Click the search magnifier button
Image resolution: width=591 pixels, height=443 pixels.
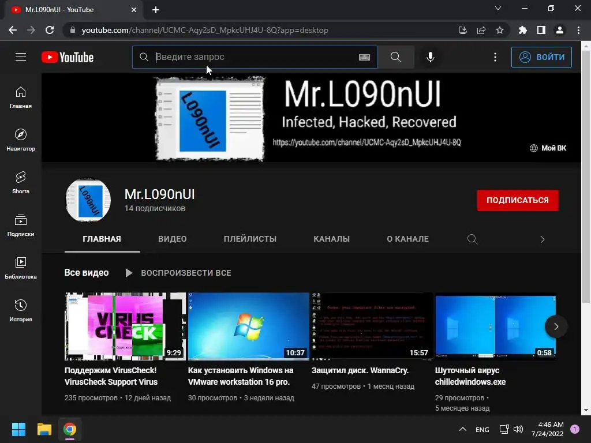pos(396,57)
